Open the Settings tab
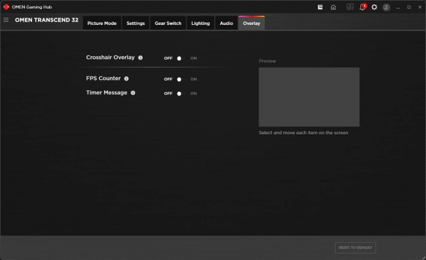426x260 pixels. (x=136, y=23)
